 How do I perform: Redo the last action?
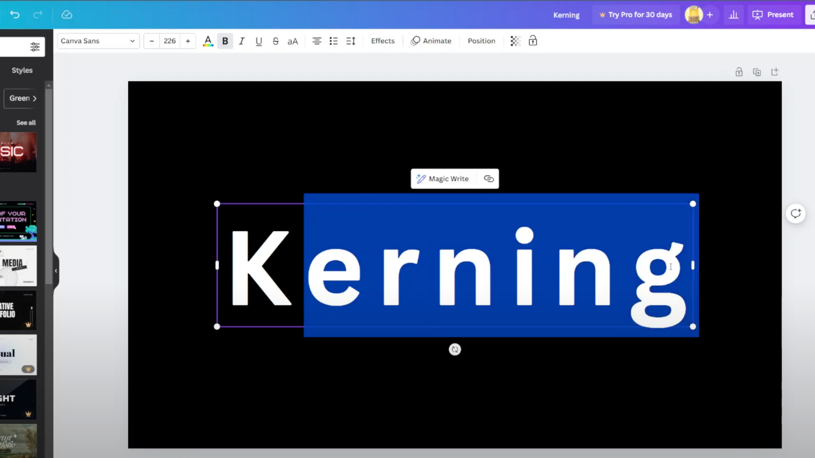[38, 15]
